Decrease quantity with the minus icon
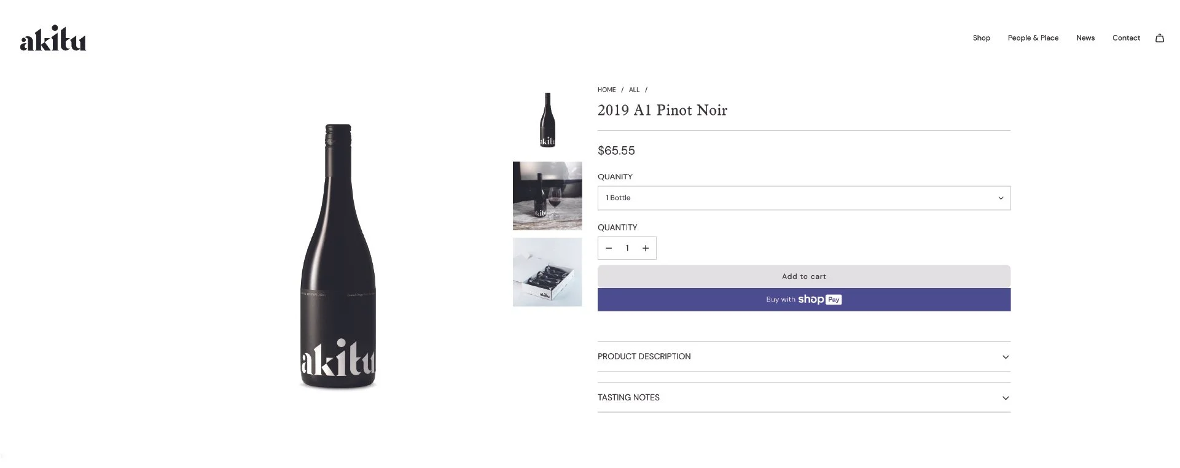 coord(609,248)
